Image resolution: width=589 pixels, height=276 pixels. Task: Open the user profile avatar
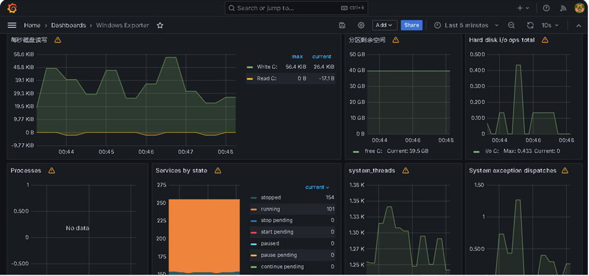[579, 8]
